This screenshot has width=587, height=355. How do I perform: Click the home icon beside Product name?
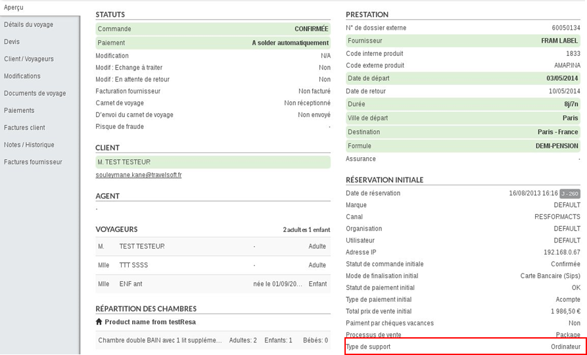[99, 322]
